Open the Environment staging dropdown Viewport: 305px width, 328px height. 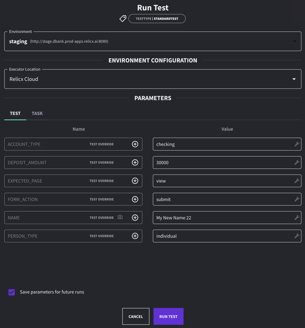pyautogui.click(x=295, y=42)
